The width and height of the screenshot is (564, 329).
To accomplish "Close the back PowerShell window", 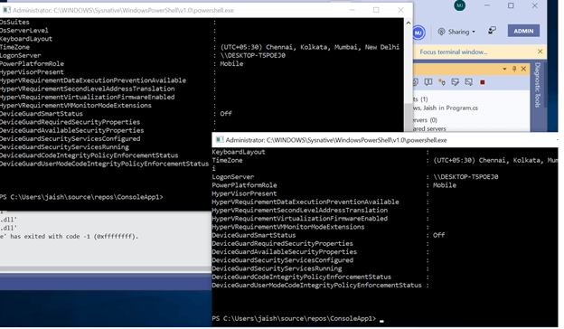I will click(x=400, y=10).
